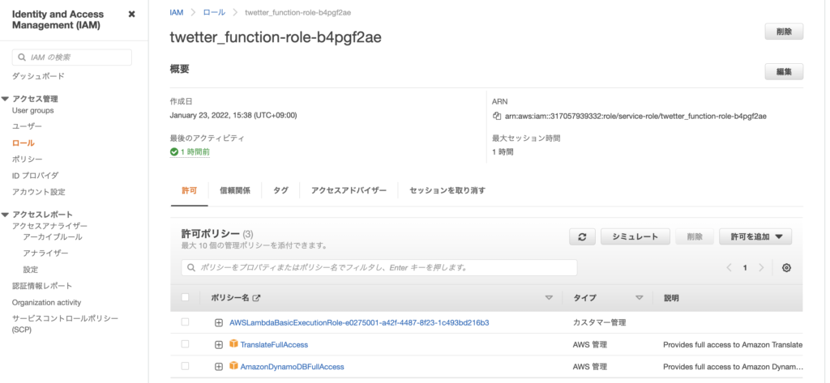Click the 編集 button in 概要
The height and width of the screenshot is (383, 830).
pos(784,72)
